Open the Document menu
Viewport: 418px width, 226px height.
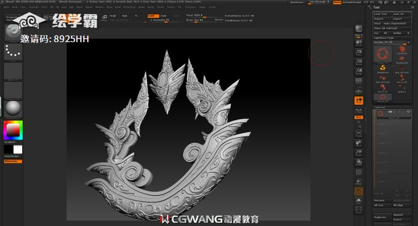tap(34, 7)
